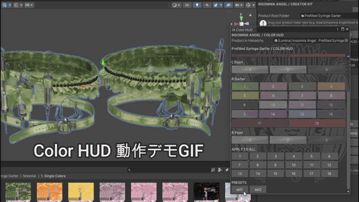Click Color HUD vertical scrollbar
The image size is (359, 202).
(x=348, y=140)
